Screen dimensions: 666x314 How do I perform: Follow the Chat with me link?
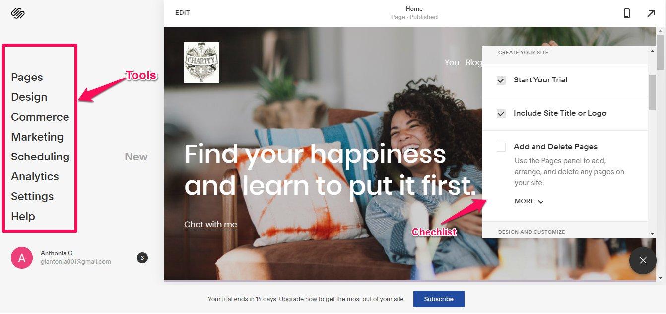click(210, 224)
